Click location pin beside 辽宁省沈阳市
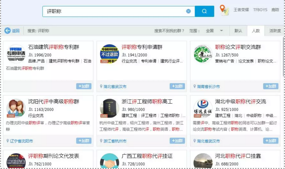 click(8, 141)
